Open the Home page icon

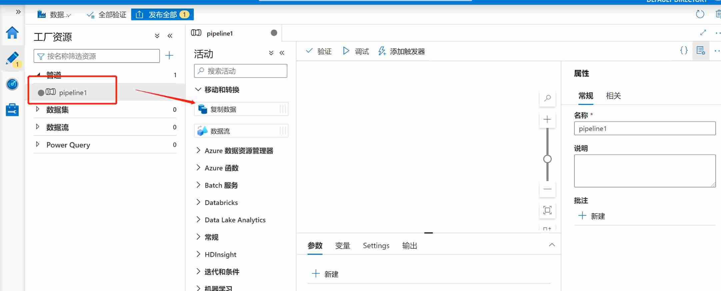(x=12, y=33)
